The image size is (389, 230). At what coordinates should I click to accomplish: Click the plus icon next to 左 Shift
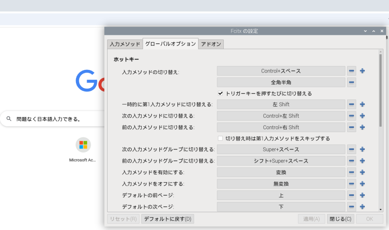tap(362, 104)
